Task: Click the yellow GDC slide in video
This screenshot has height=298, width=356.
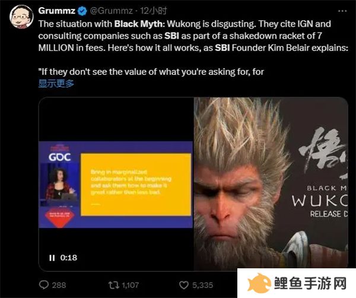Action: tap(136, 185)
